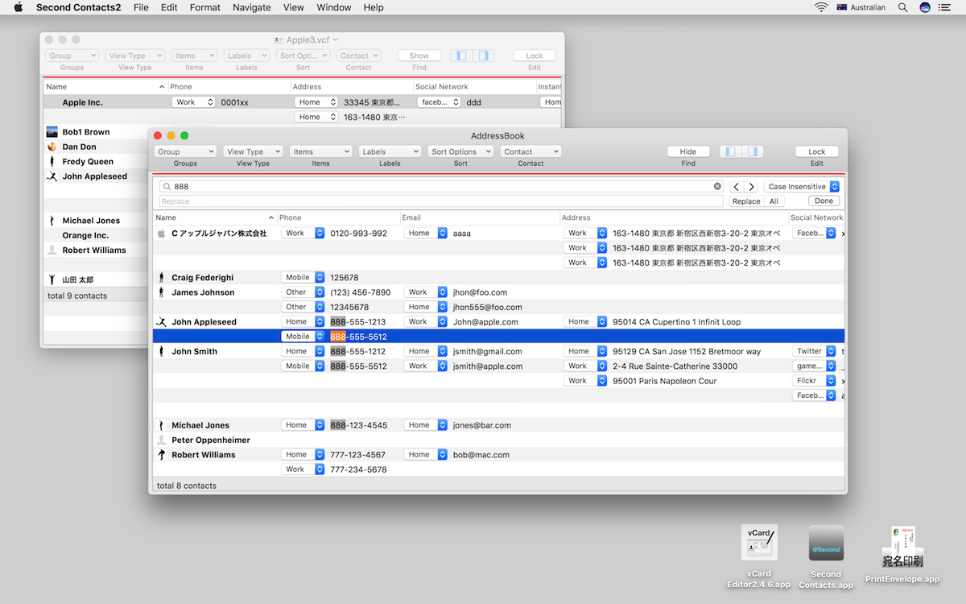Toggle right pane view in AddressBook toolbar
Screen dimensions: 966x604
tap(751, 151)
